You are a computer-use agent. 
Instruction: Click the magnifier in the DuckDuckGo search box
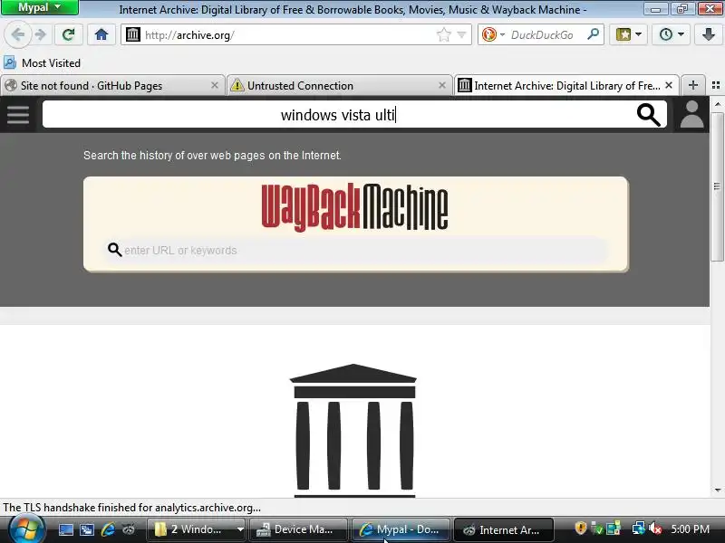click(x=593, y=34)
